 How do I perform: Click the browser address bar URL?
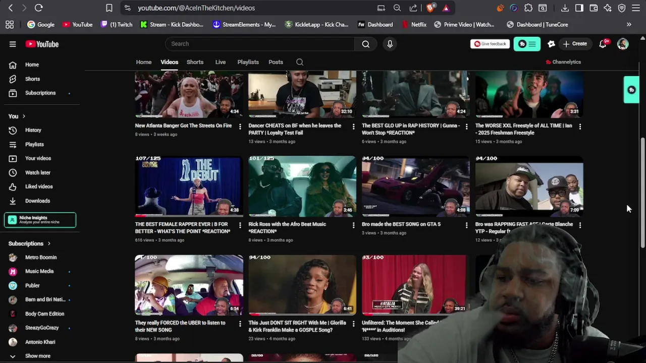click(196, 8)
